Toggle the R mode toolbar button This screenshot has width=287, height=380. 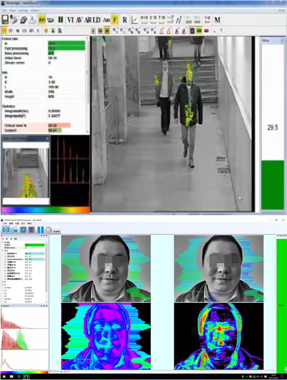pyautogui.click(x=125, y=20)
